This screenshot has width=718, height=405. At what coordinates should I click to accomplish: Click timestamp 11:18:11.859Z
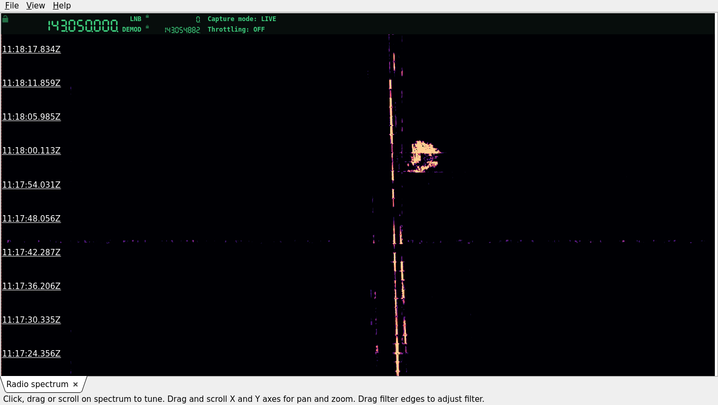click(x=32, y=83)
